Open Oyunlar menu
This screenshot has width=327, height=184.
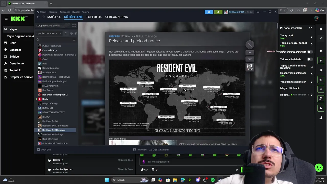click(x=76, y=12)
